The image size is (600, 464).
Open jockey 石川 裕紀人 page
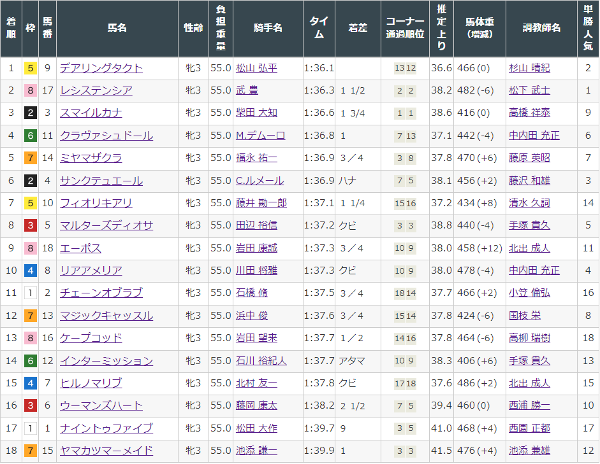pyautogui.click(x=261, y=361)
